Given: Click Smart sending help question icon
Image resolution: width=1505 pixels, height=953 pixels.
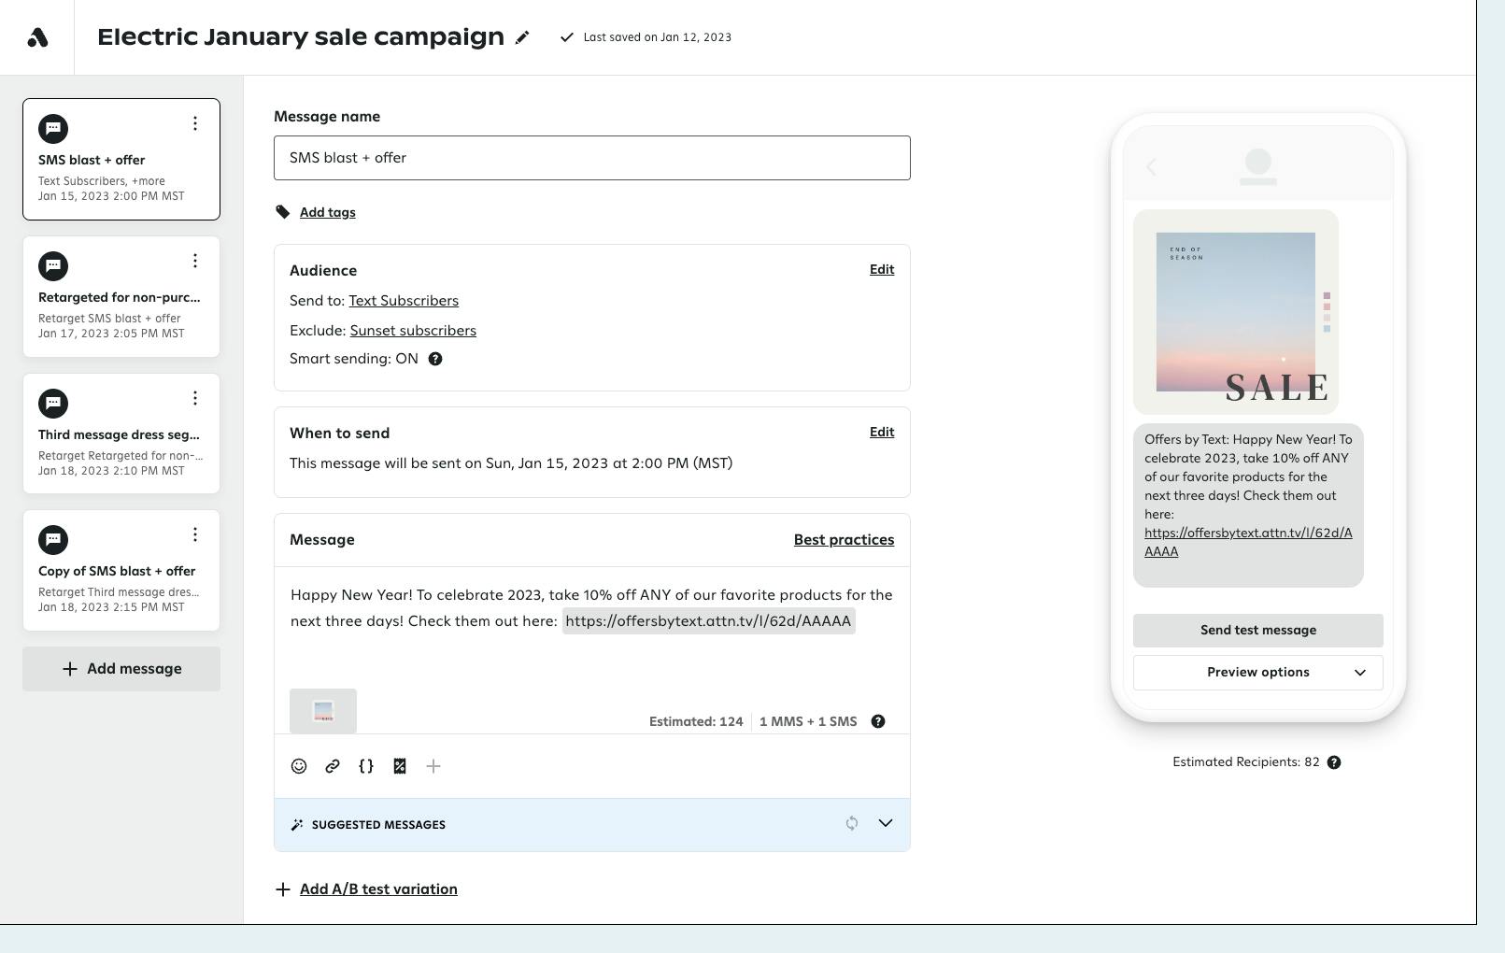Looking at the screenshot, I should click(435, 359).
